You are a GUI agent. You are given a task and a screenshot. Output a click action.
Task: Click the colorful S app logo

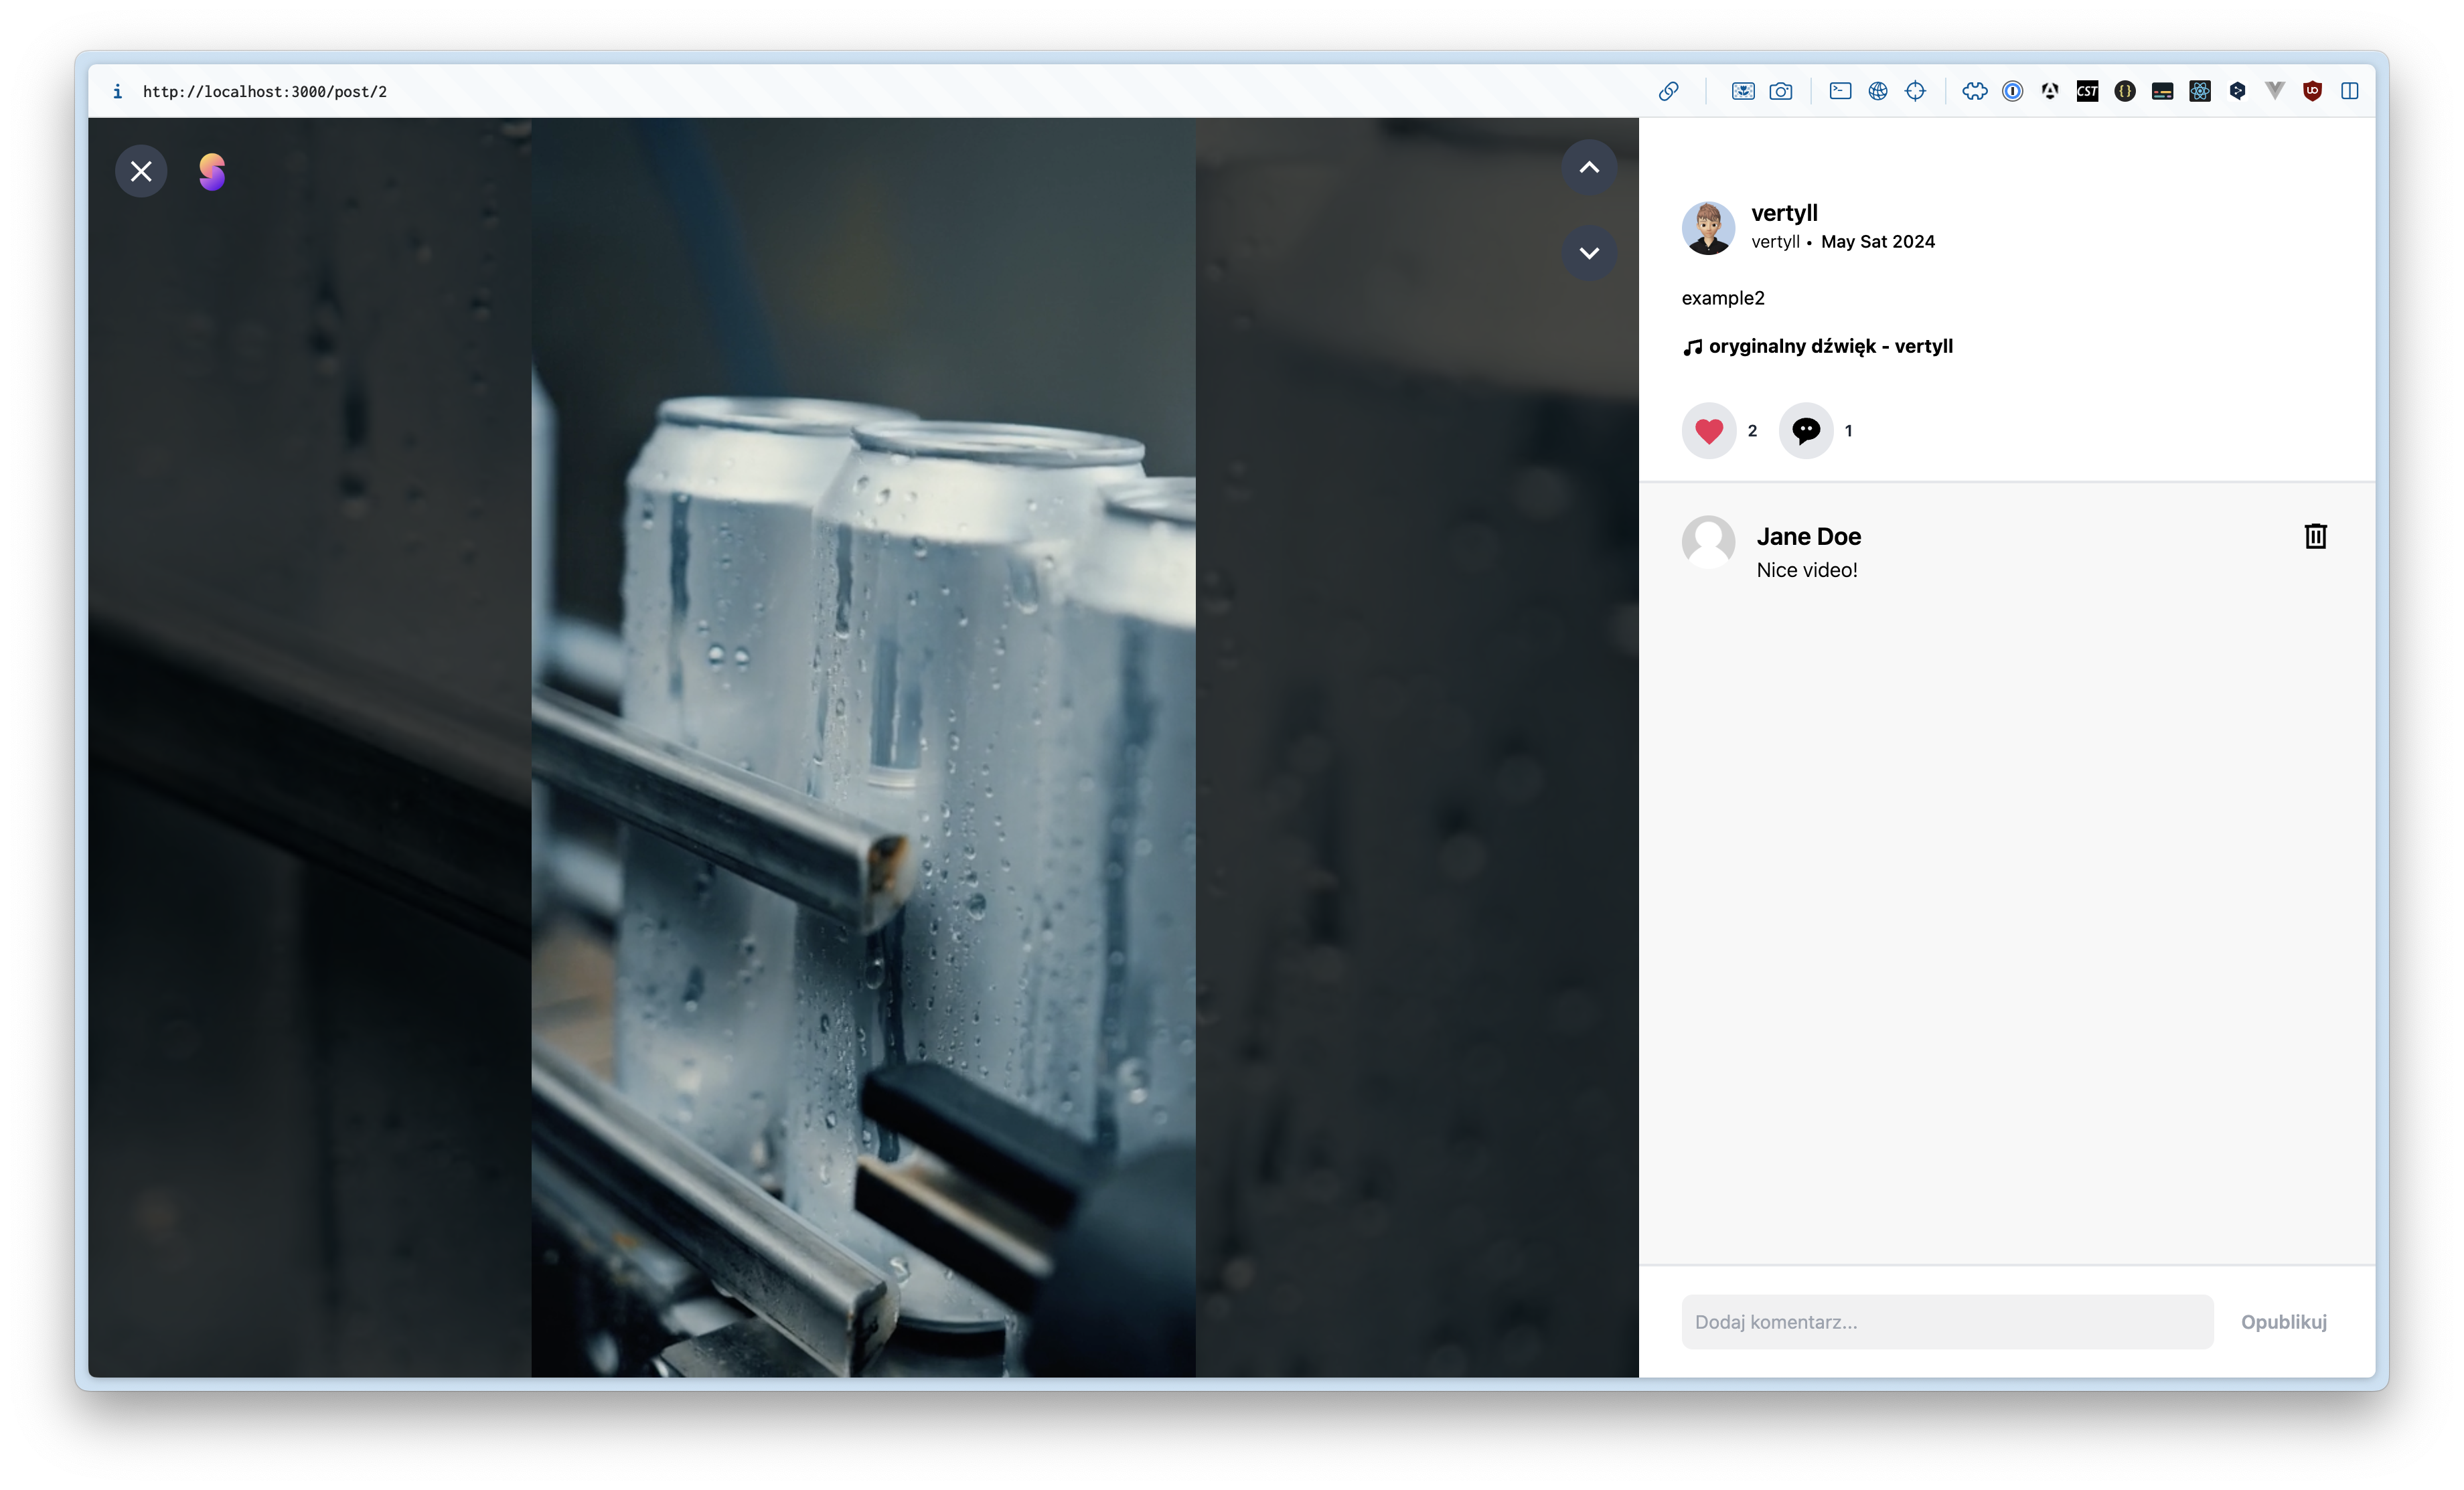pyautogui.click(x=212, y=172)
